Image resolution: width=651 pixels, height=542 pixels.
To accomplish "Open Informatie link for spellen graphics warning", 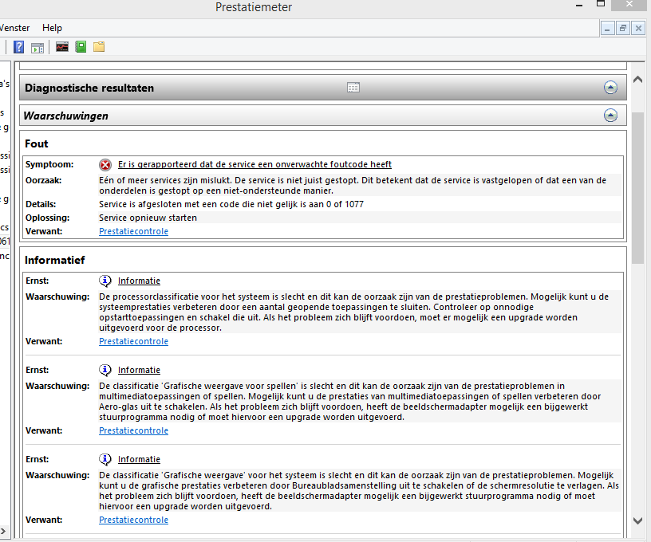I will (x=139, y=370).
